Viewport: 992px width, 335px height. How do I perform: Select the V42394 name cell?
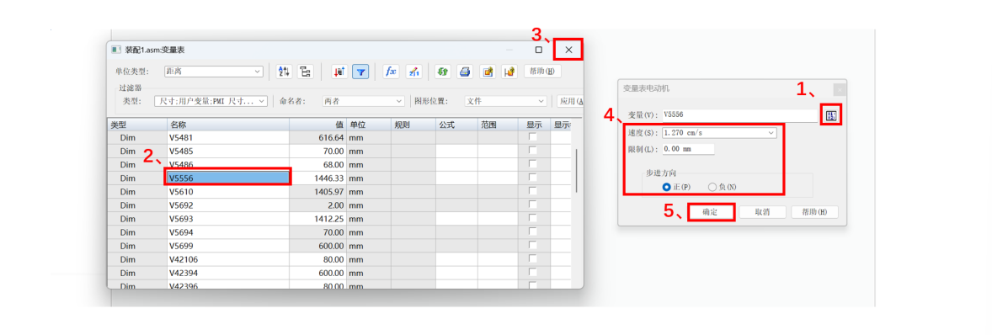(228, 273)
